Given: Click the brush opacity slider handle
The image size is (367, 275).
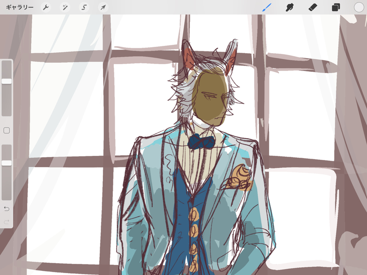Looking at the screenshot, I should tap(6, 163).
